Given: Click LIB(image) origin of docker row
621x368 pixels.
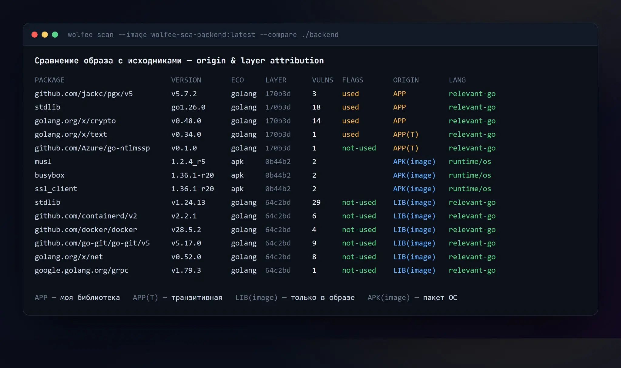Looking at the screenshot, I should (414, 230).
